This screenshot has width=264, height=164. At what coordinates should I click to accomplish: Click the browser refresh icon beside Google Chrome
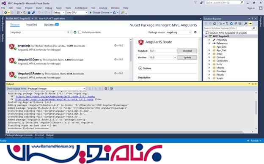pos(115,13)
